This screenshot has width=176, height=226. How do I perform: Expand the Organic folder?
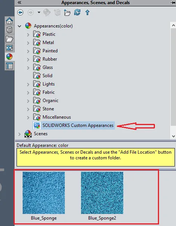coord(28,101)
